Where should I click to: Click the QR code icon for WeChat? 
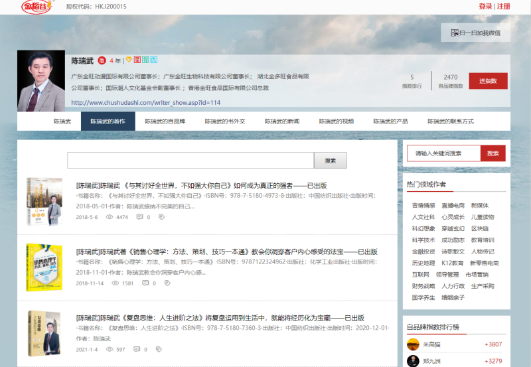(x=455, y=33)
